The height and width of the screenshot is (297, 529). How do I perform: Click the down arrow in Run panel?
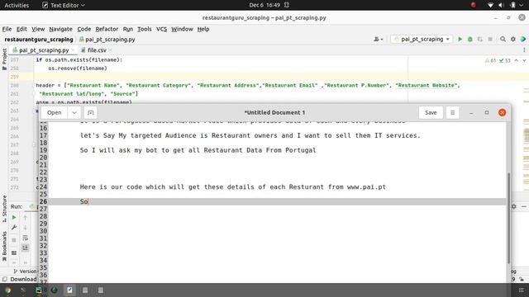(25, 228)
